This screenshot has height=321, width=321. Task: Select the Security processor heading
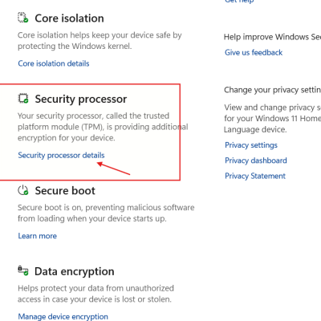81,99
